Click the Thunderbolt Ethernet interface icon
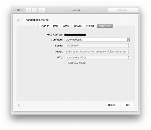Image resolution: width=151 pixels, height=130 pixels. click(20, 20)
